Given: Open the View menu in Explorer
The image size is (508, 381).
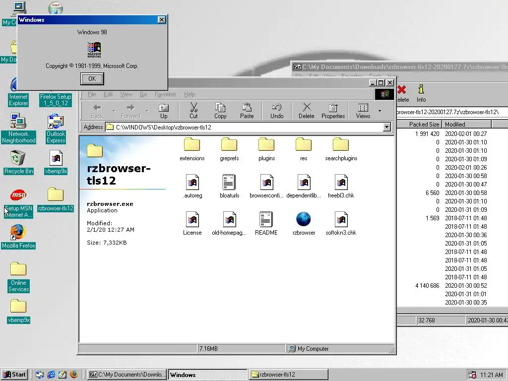Looking at the screenshot, I should [x=126, y=94].
